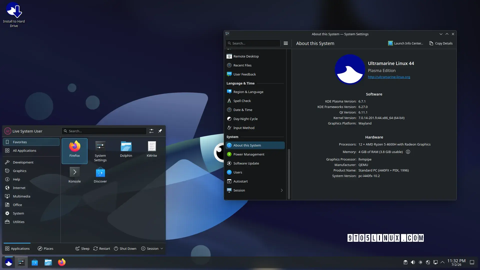
Task: Expand the hidden system tray icons arrow
Action: tap(442, 262)
